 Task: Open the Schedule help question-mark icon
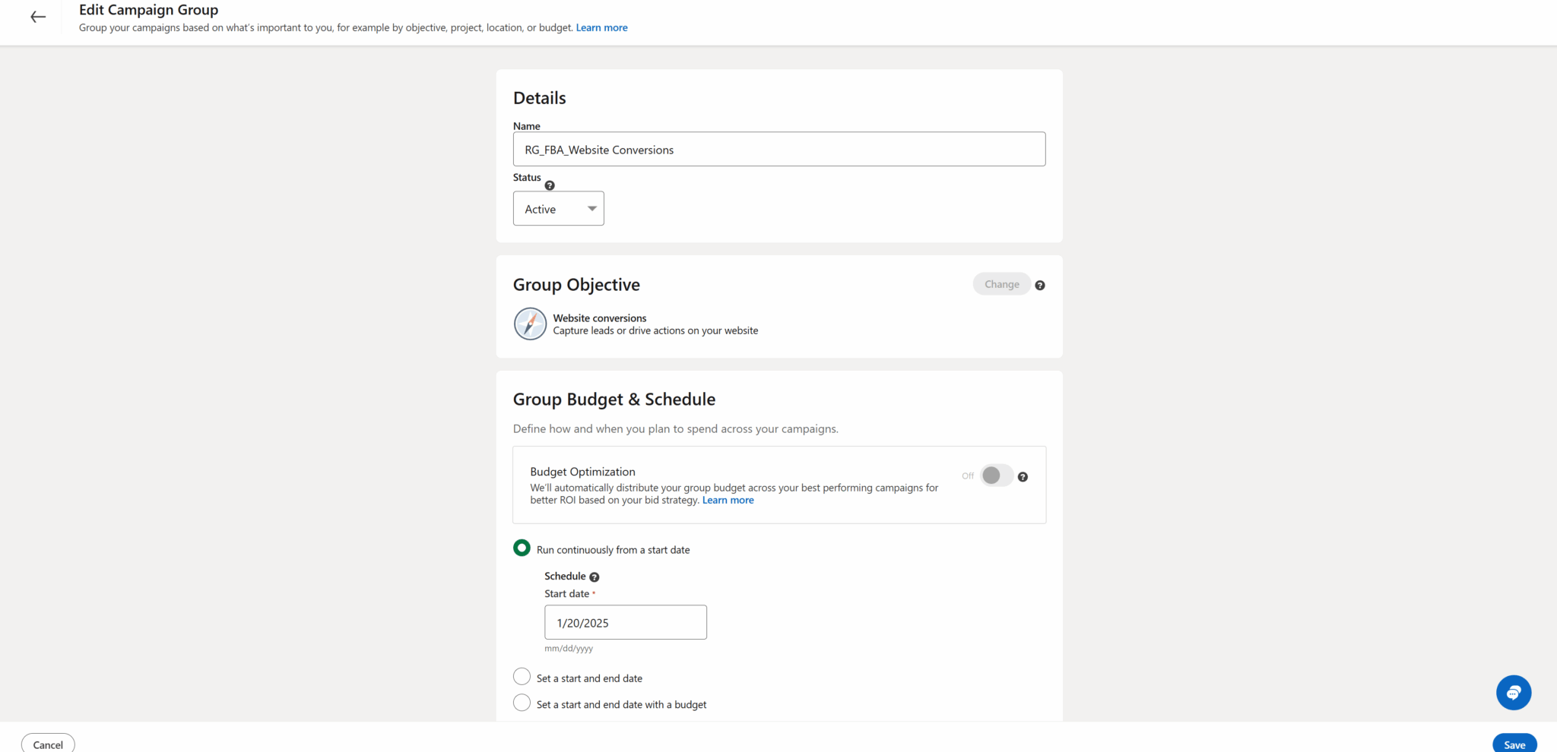coord(595,577)
